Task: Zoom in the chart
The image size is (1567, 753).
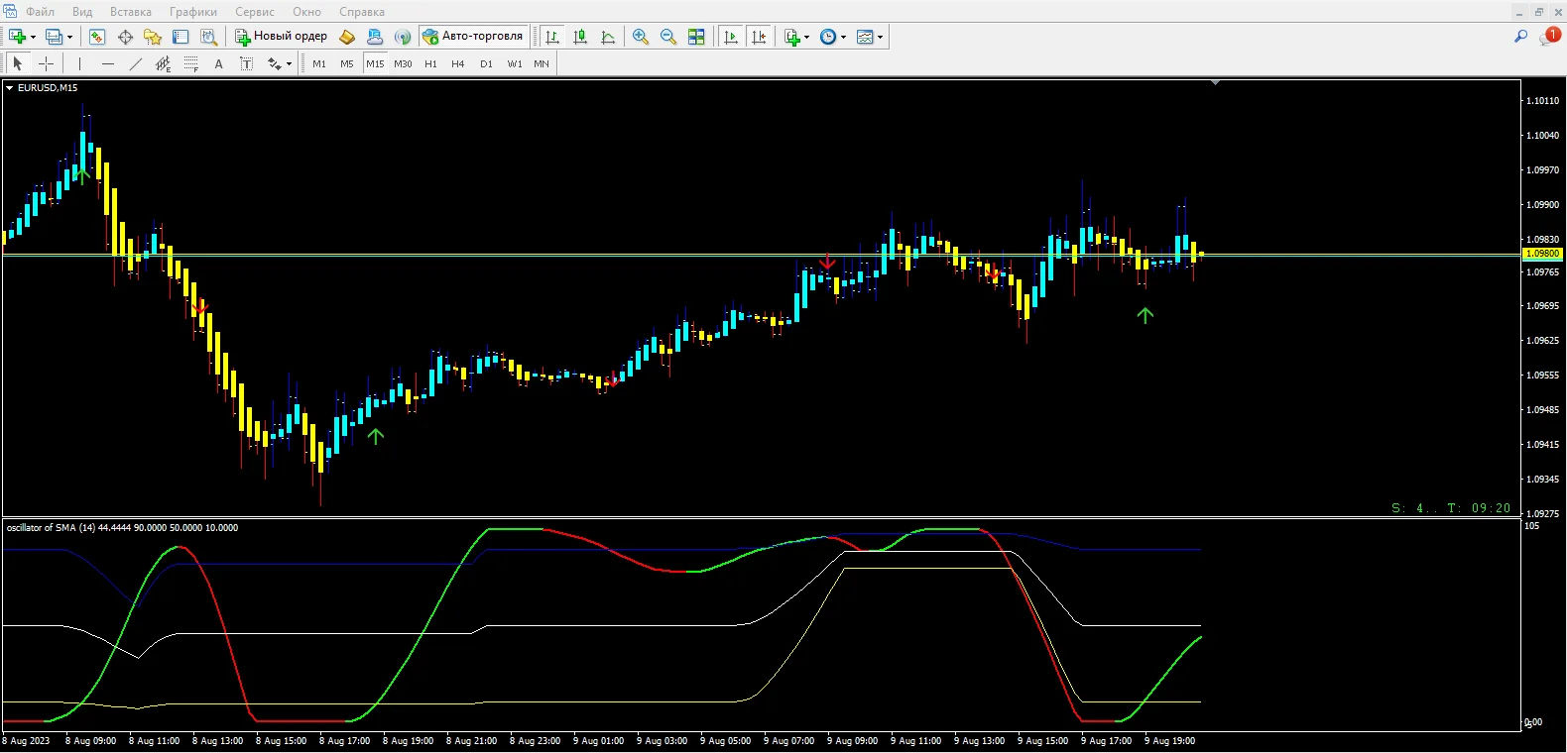Action: 641,37
